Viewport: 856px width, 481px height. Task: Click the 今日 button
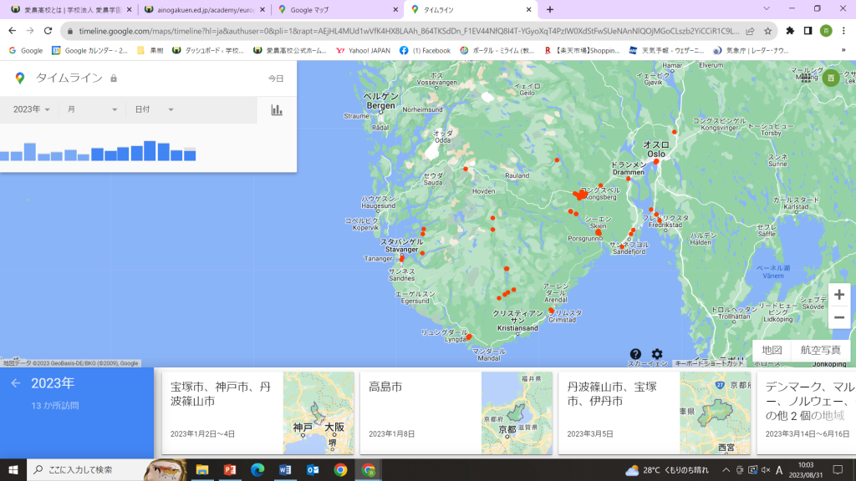275,78
